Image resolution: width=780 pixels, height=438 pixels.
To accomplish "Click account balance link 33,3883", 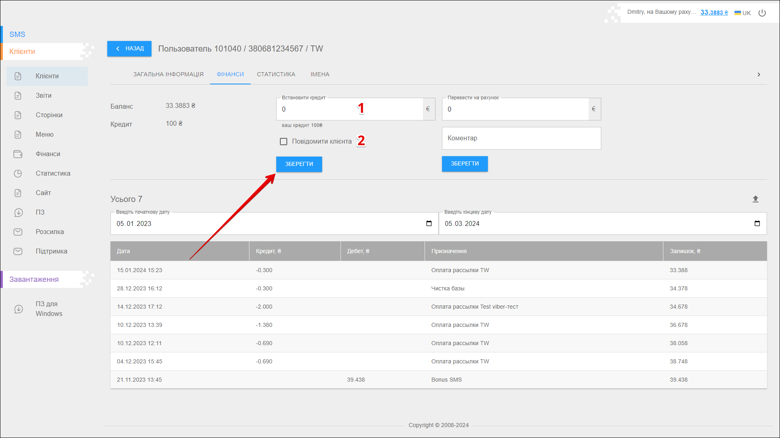I will tap(714, 13).
